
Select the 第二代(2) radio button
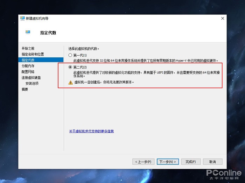click(70, 67)
